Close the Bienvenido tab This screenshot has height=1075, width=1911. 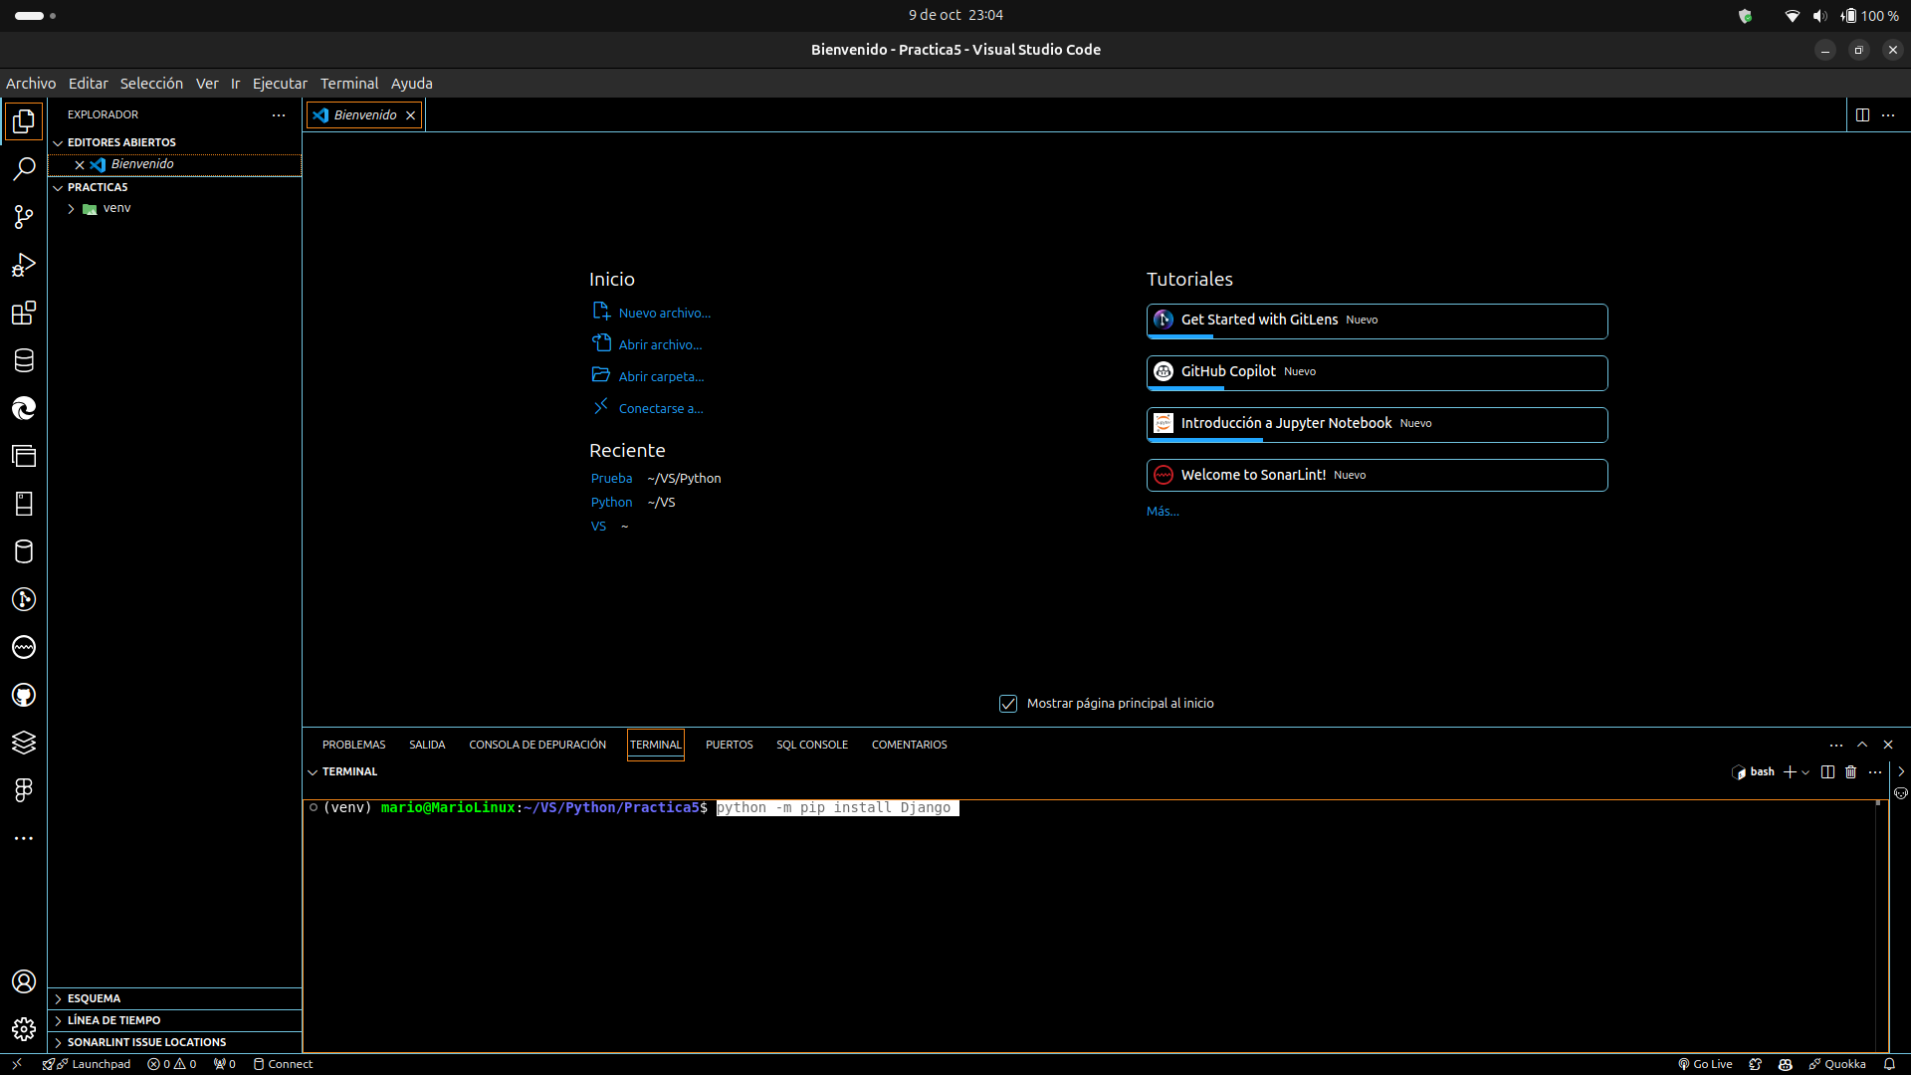pyautogui.click(x=410, y=115)
